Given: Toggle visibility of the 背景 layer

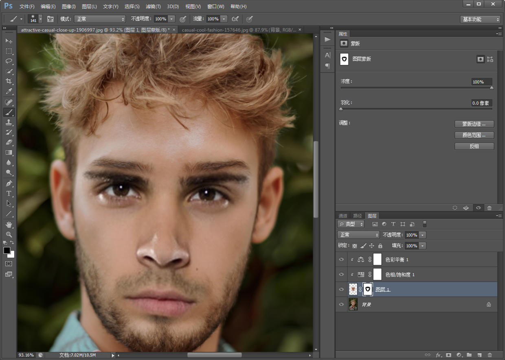Looking at the screenshot, I should [341, 304].
